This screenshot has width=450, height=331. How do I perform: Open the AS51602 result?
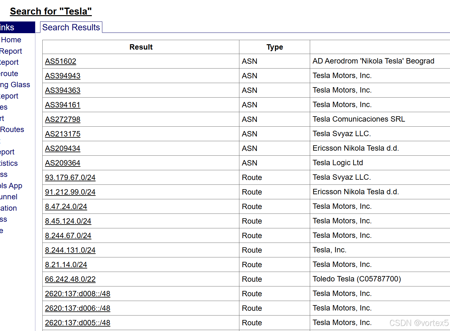tap(61, 61)
